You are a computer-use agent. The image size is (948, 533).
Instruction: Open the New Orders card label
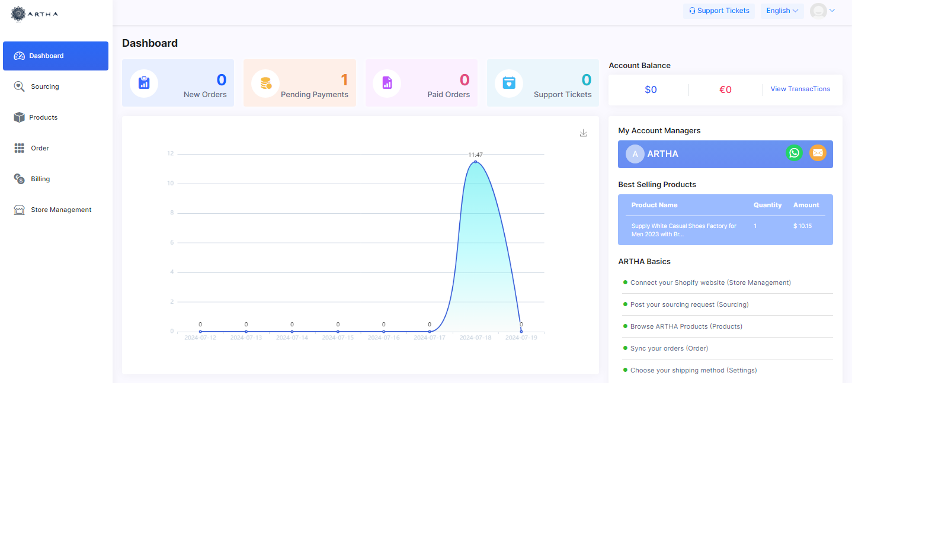coord(205,95)
